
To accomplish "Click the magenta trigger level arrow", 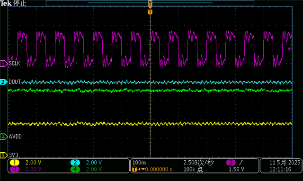I will (290, 49).
